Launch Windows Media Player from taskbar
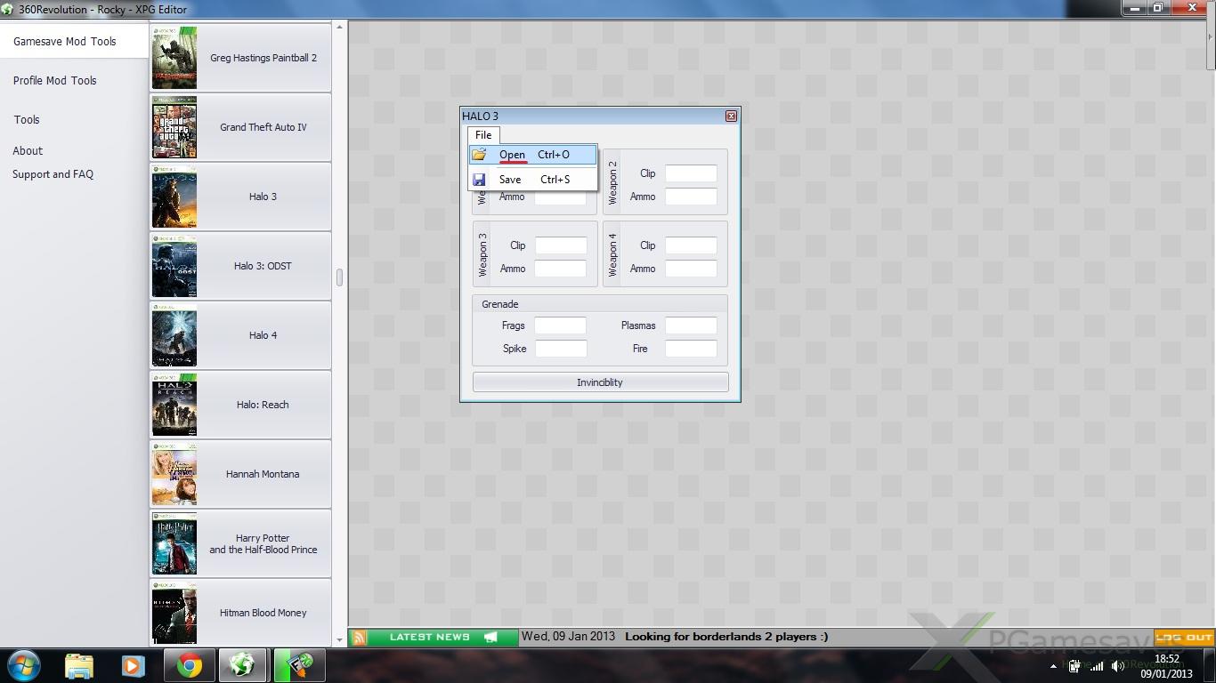 pyautogui.click(x=134, y=665)
